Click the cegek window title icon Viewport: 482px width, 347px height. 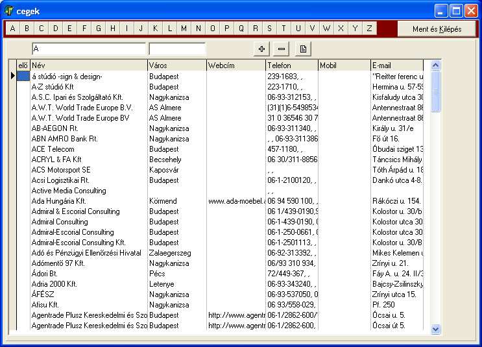(x=9, y=11)
